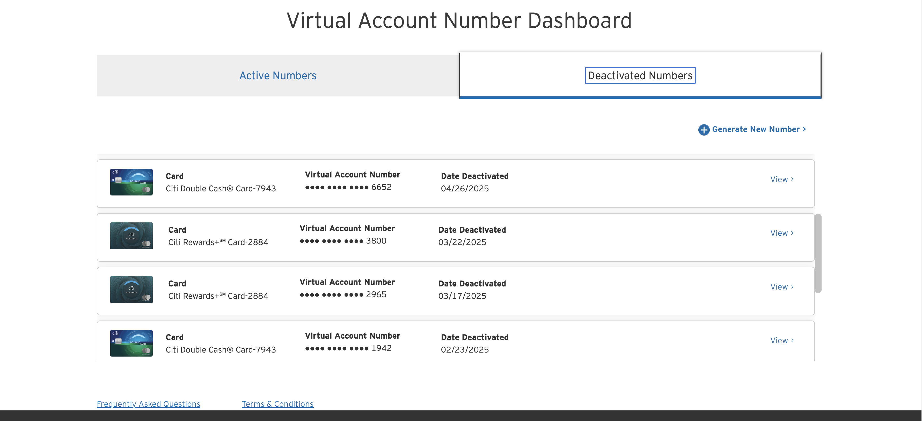Viewport: 922px width, 421px height.
Task: Open Terms & Conditions link
Action: coord(277,404)
